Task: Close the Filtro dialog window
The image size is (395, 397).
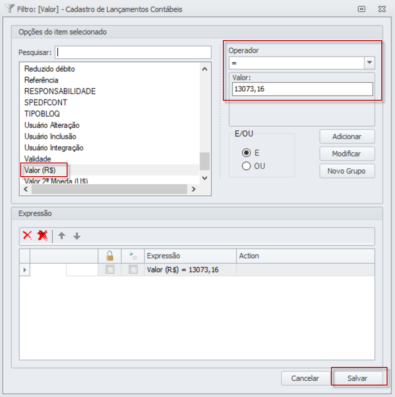Action: [x=382, y=9]
